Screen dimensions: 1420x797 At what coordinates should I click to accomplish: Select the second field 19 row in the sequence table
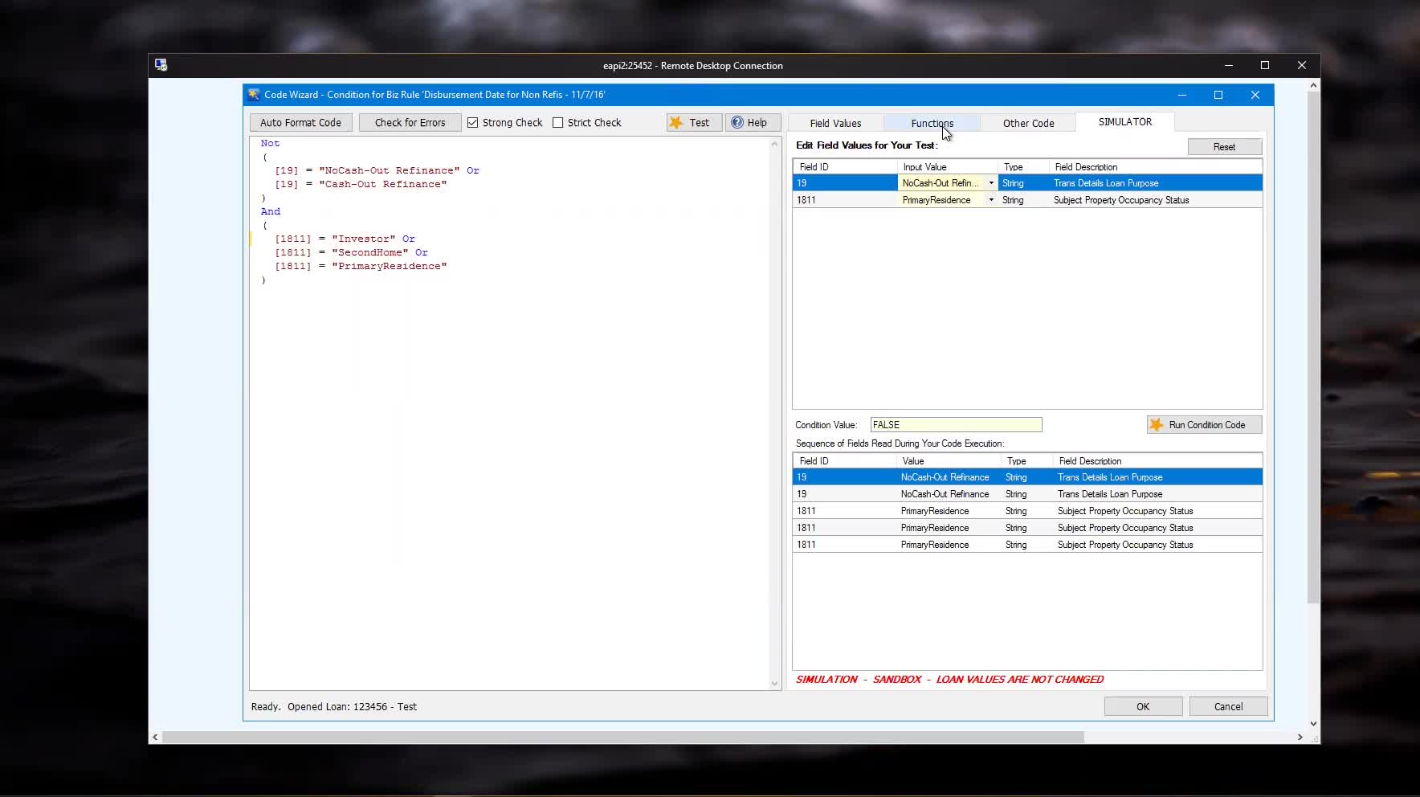pyautogui.click(x=1027, y=494)
